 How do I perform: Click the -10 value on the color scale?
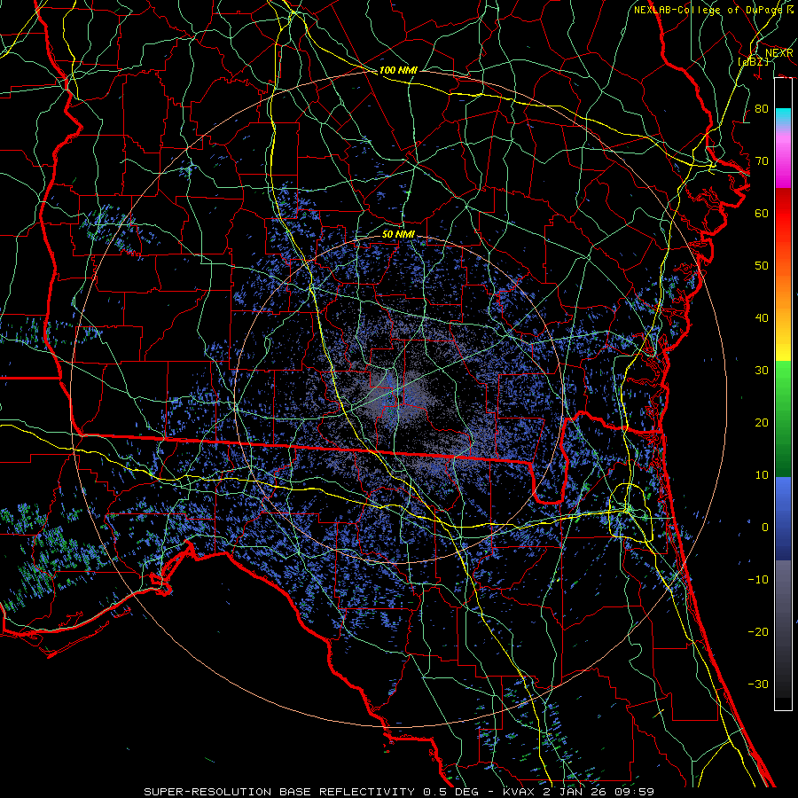(x=758, y=580)
